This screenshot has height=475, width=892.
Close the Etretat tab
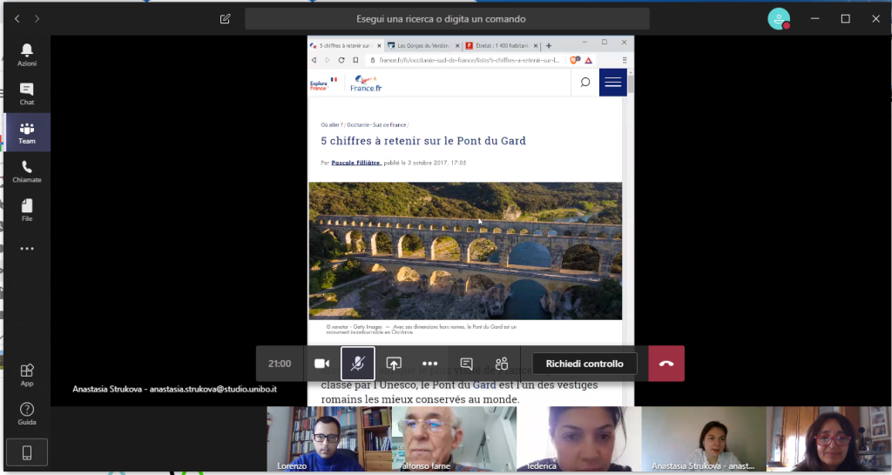click(x=536, y=45)
